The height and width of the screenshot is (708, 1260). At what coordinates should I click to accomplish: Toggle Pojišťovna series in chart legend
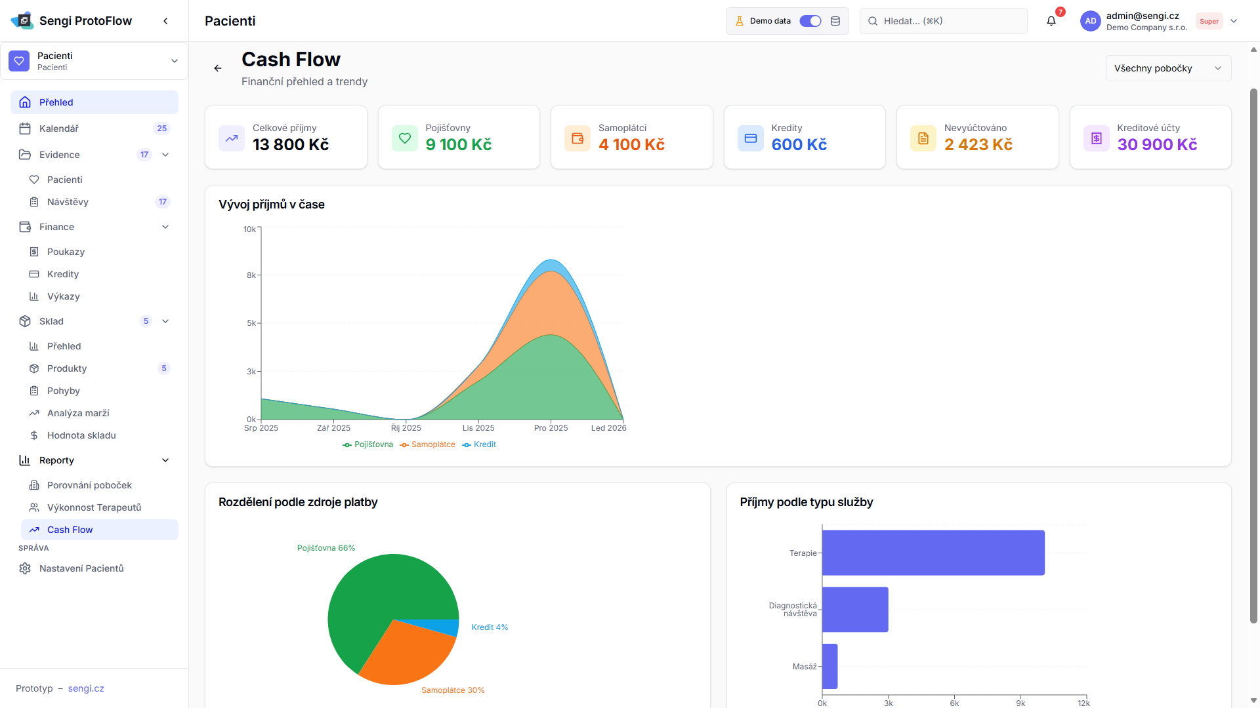coord(368,444)
